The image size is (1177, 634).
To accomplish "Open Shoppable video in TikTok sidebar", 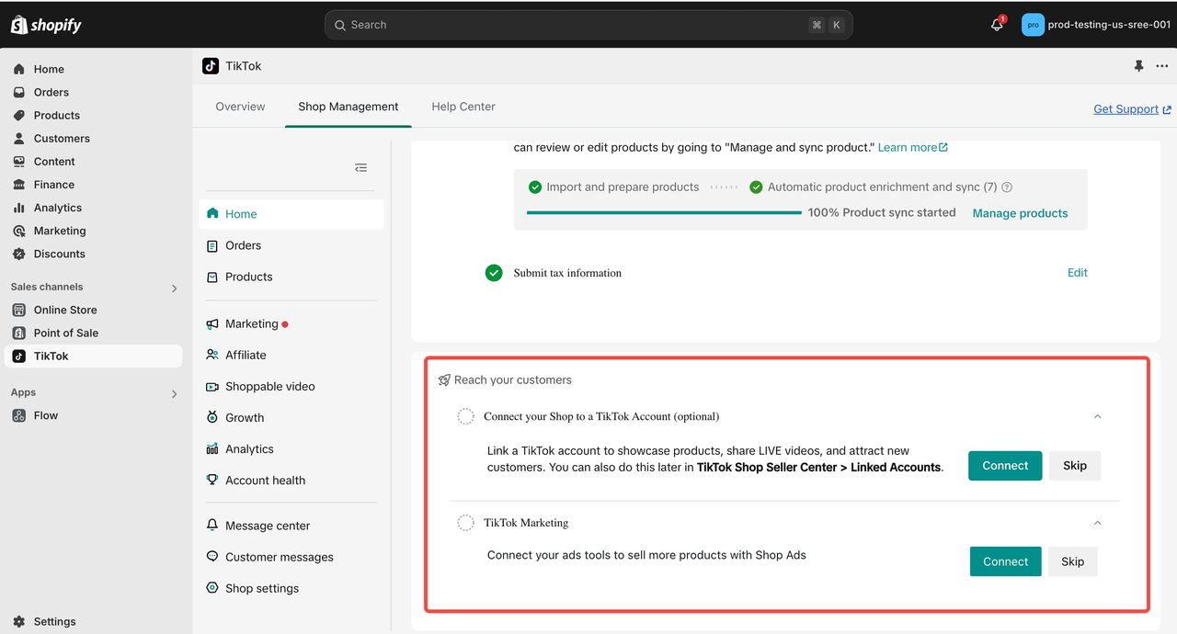I will point(269,387).
